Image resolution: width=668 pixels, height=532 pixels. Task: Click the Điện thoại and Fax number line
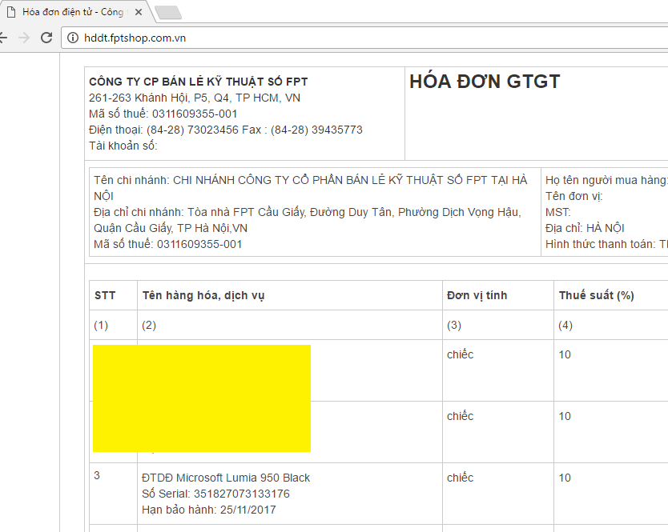(x=225, y=130)
